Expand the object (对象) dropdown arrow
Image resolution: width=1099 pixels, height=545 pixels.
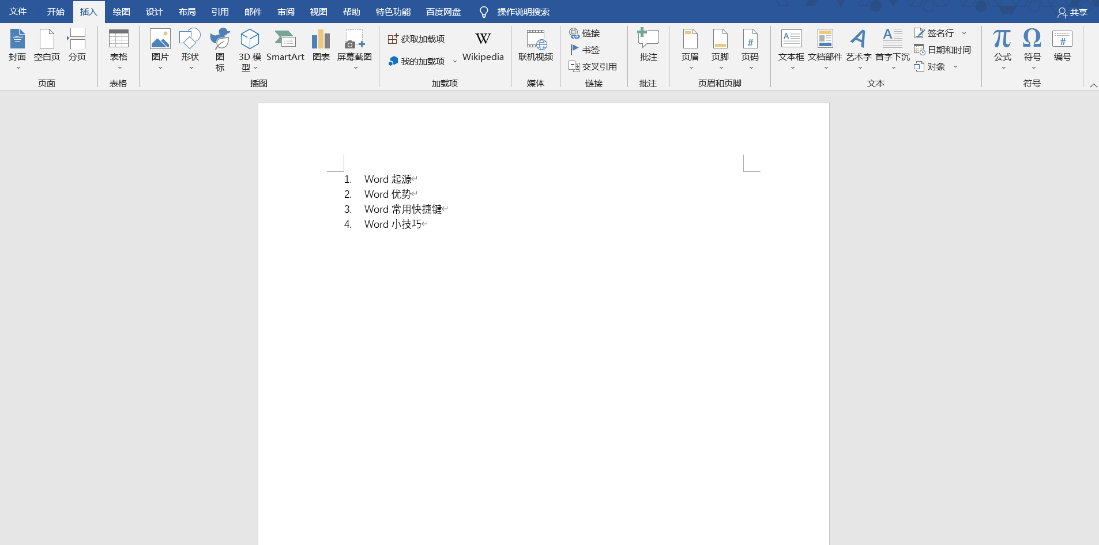coord(955,66)
